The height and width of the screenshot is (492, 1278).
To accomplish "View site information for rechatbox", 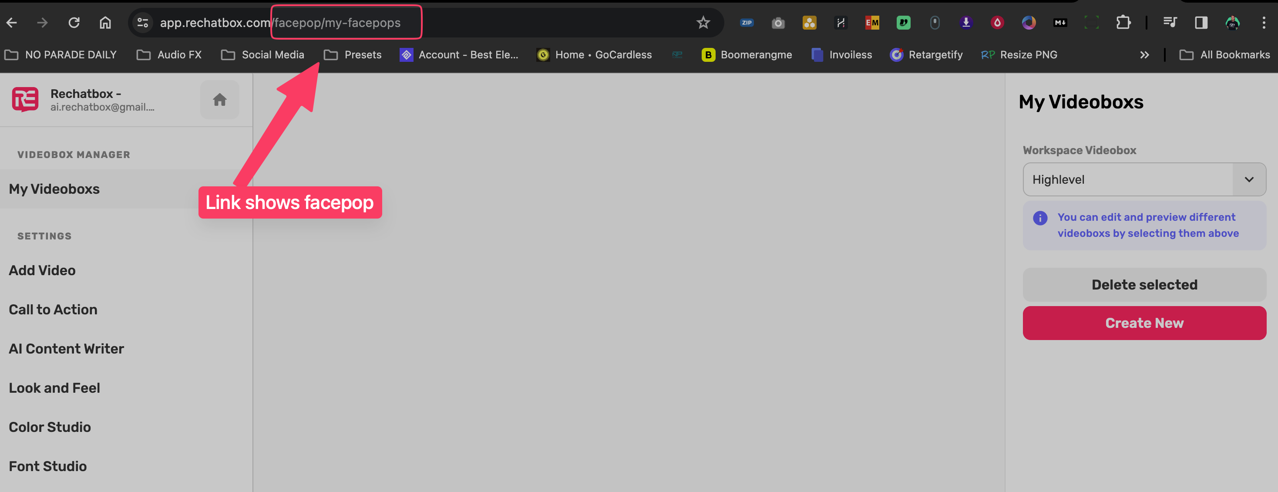I will tap(143, 23).
